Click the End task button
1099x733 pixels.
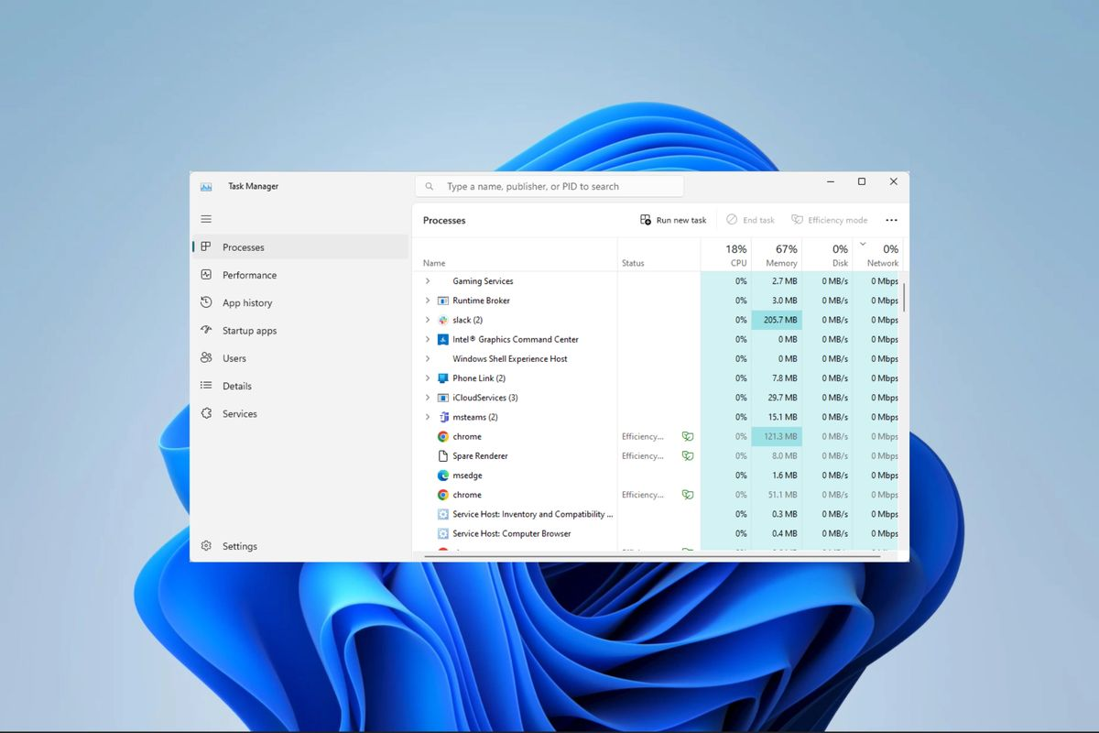point(751,220)
